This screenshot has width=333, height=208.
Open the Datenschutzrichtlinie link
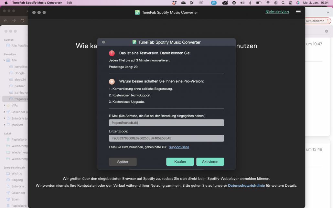click(x=246, y=185)
